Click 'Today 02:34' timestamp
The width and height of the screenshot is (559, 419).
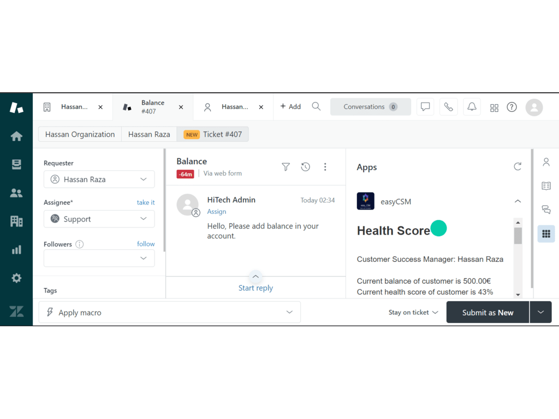click(x=317, y=200)
